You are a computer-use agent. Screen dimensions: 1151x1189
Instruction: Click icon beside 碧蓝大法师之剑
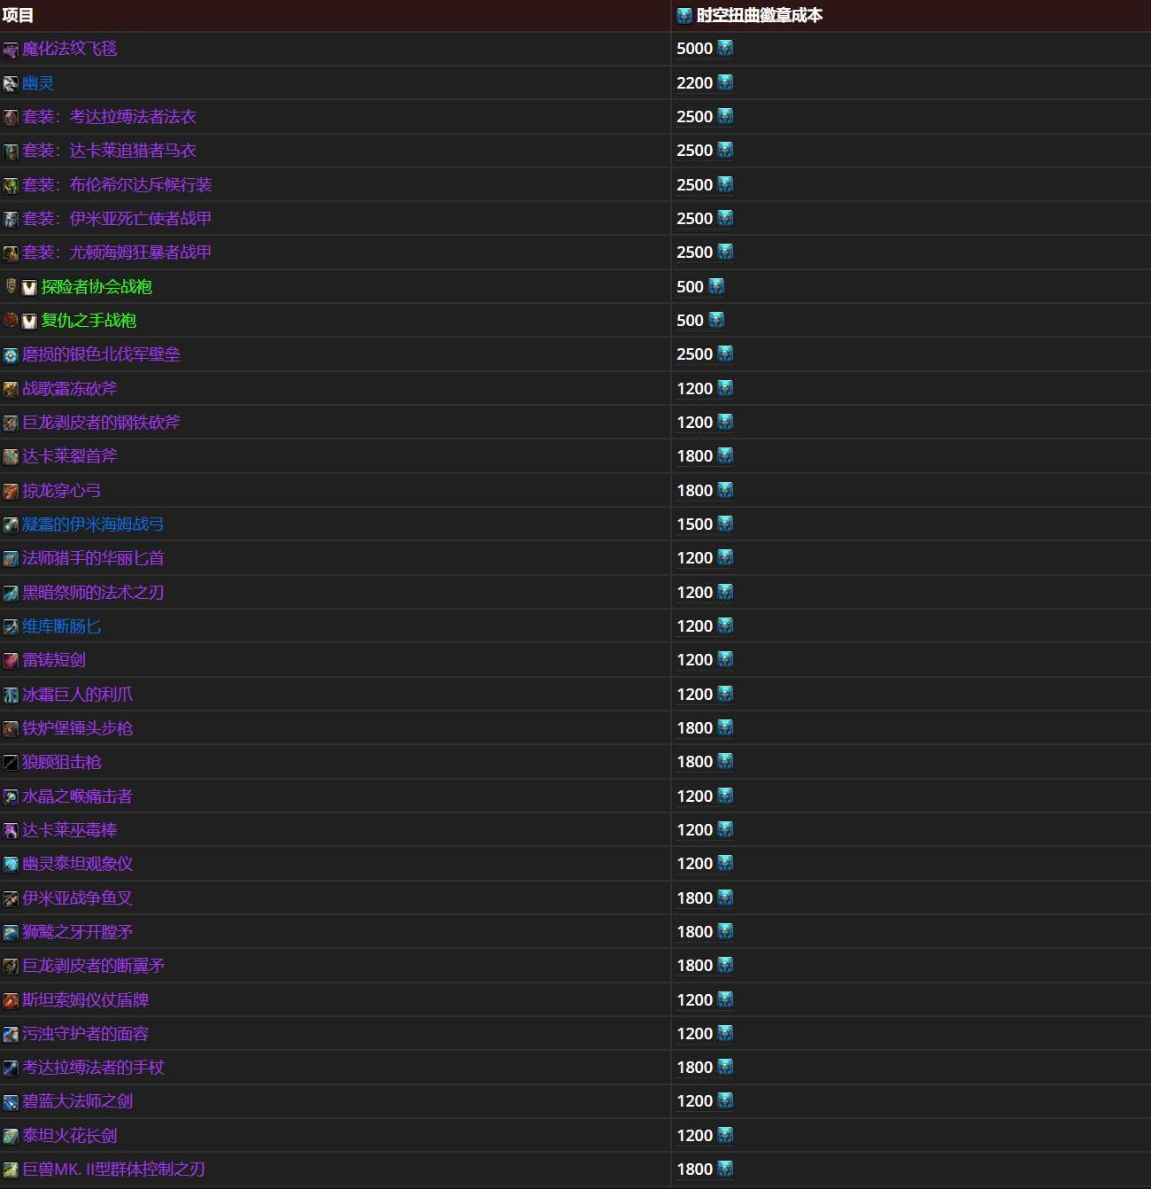click(11, 1103)
